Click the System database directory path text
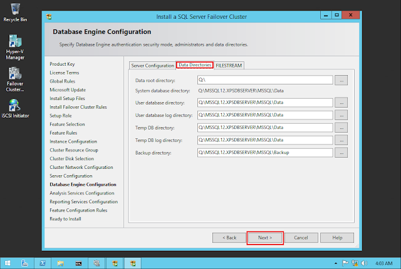Image resolution: width=401 pixels, height=269 pixels. pos(241,91)
